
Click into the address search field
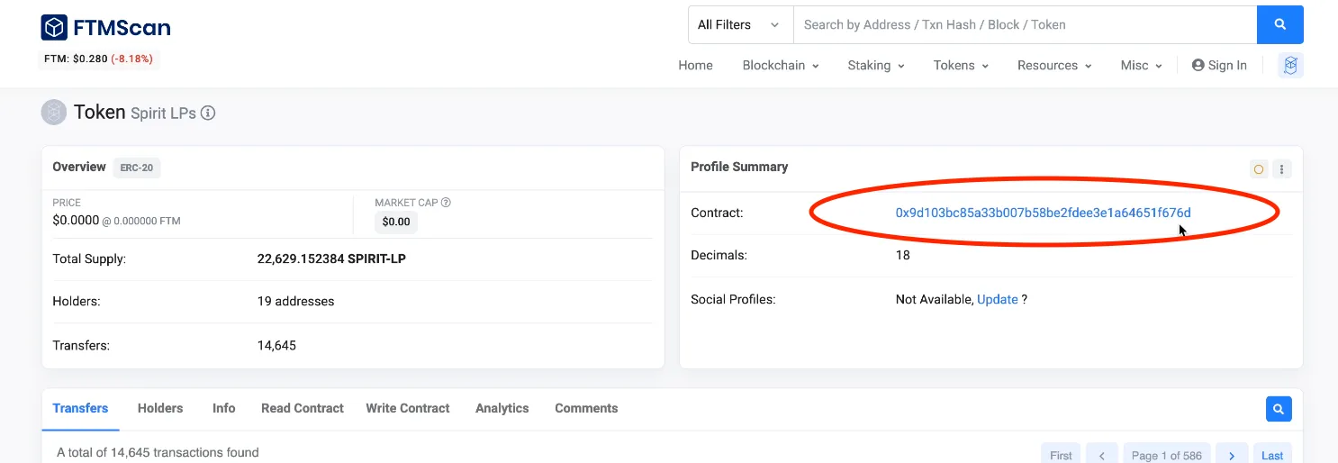tap(1025, 25)
